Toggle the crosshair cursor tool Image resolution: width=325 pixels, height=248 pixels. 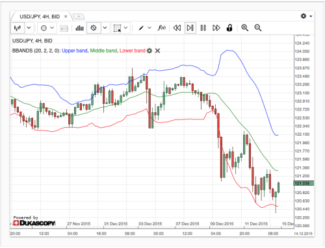94,28
